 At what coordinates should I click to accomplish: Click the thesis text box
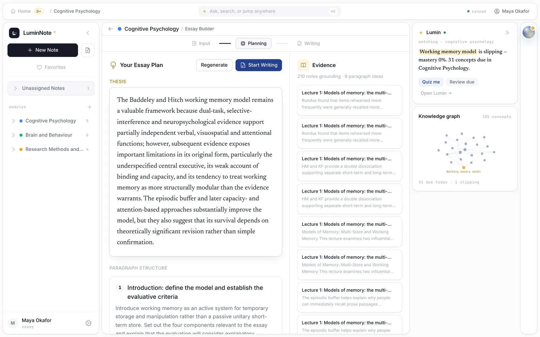(196, 172)
